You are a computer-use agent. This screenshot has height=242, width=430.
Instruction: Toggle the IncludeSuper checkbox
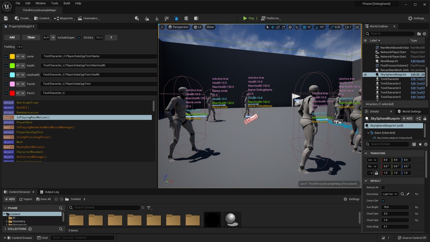pos(79,38)
